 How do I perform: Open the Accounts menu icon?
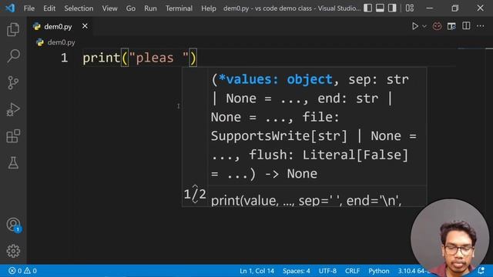13,225
